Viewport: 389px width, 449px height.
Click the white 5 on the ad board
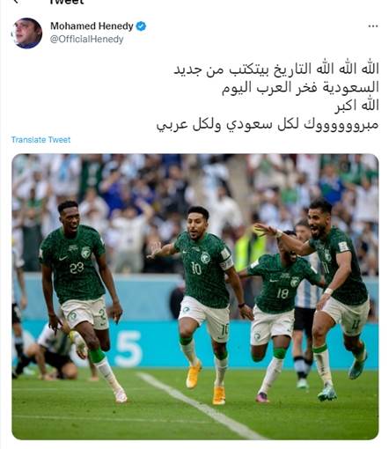click(128, 348)
